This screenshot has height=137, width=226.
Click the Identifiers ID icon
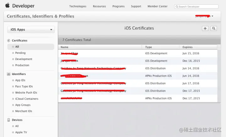click(9, 74)
